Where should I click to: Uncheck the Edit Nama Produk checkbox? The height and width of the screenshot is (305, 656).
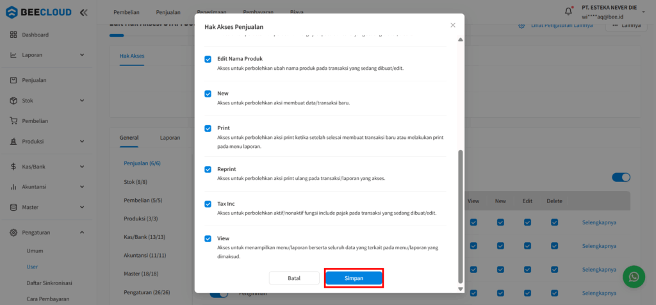(x=208, y=59)
